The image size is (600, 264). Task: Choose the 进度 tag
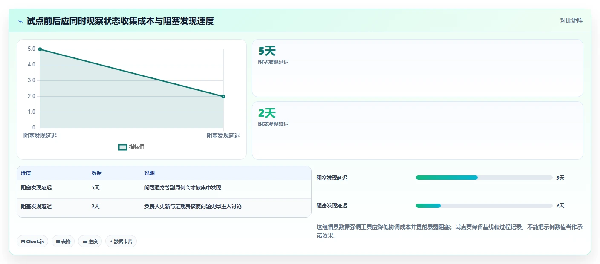pyautogui.click(x=90, y=241)
